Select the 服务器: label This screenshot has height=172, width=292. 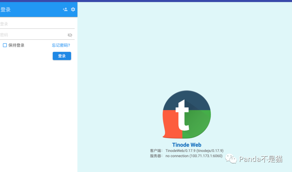156,156
